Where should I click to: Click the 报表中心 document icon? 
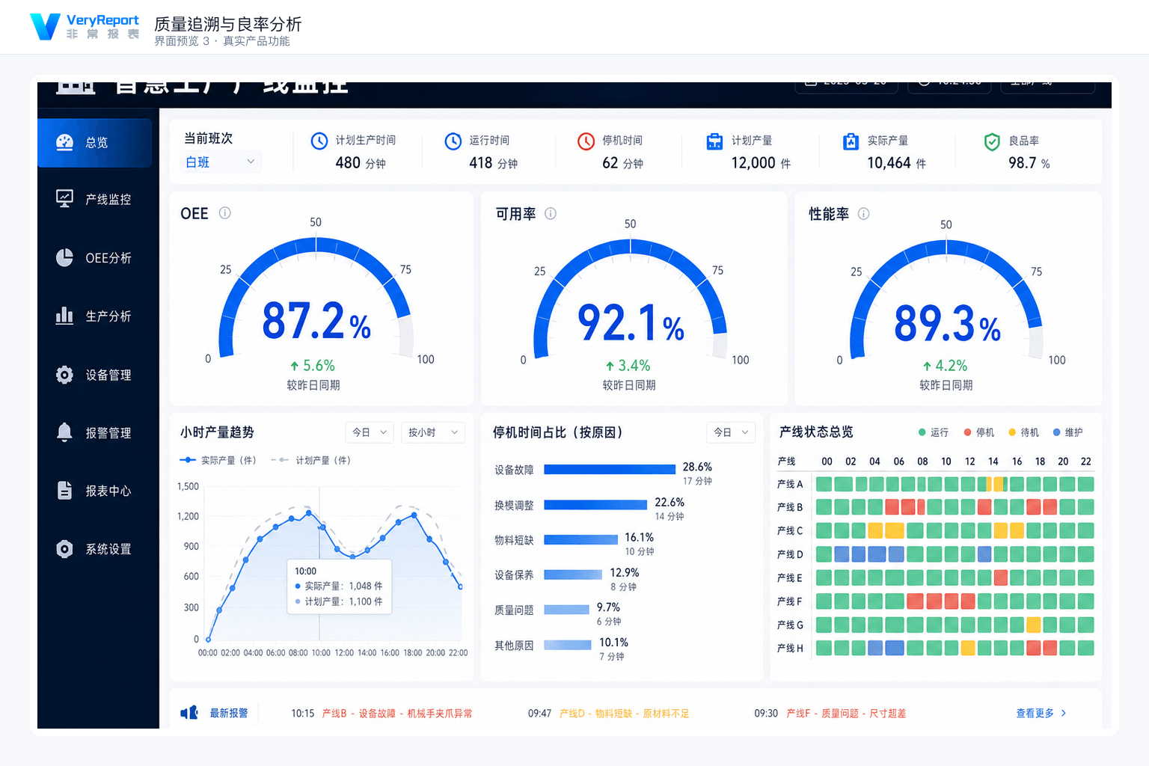tap(65, 491)
